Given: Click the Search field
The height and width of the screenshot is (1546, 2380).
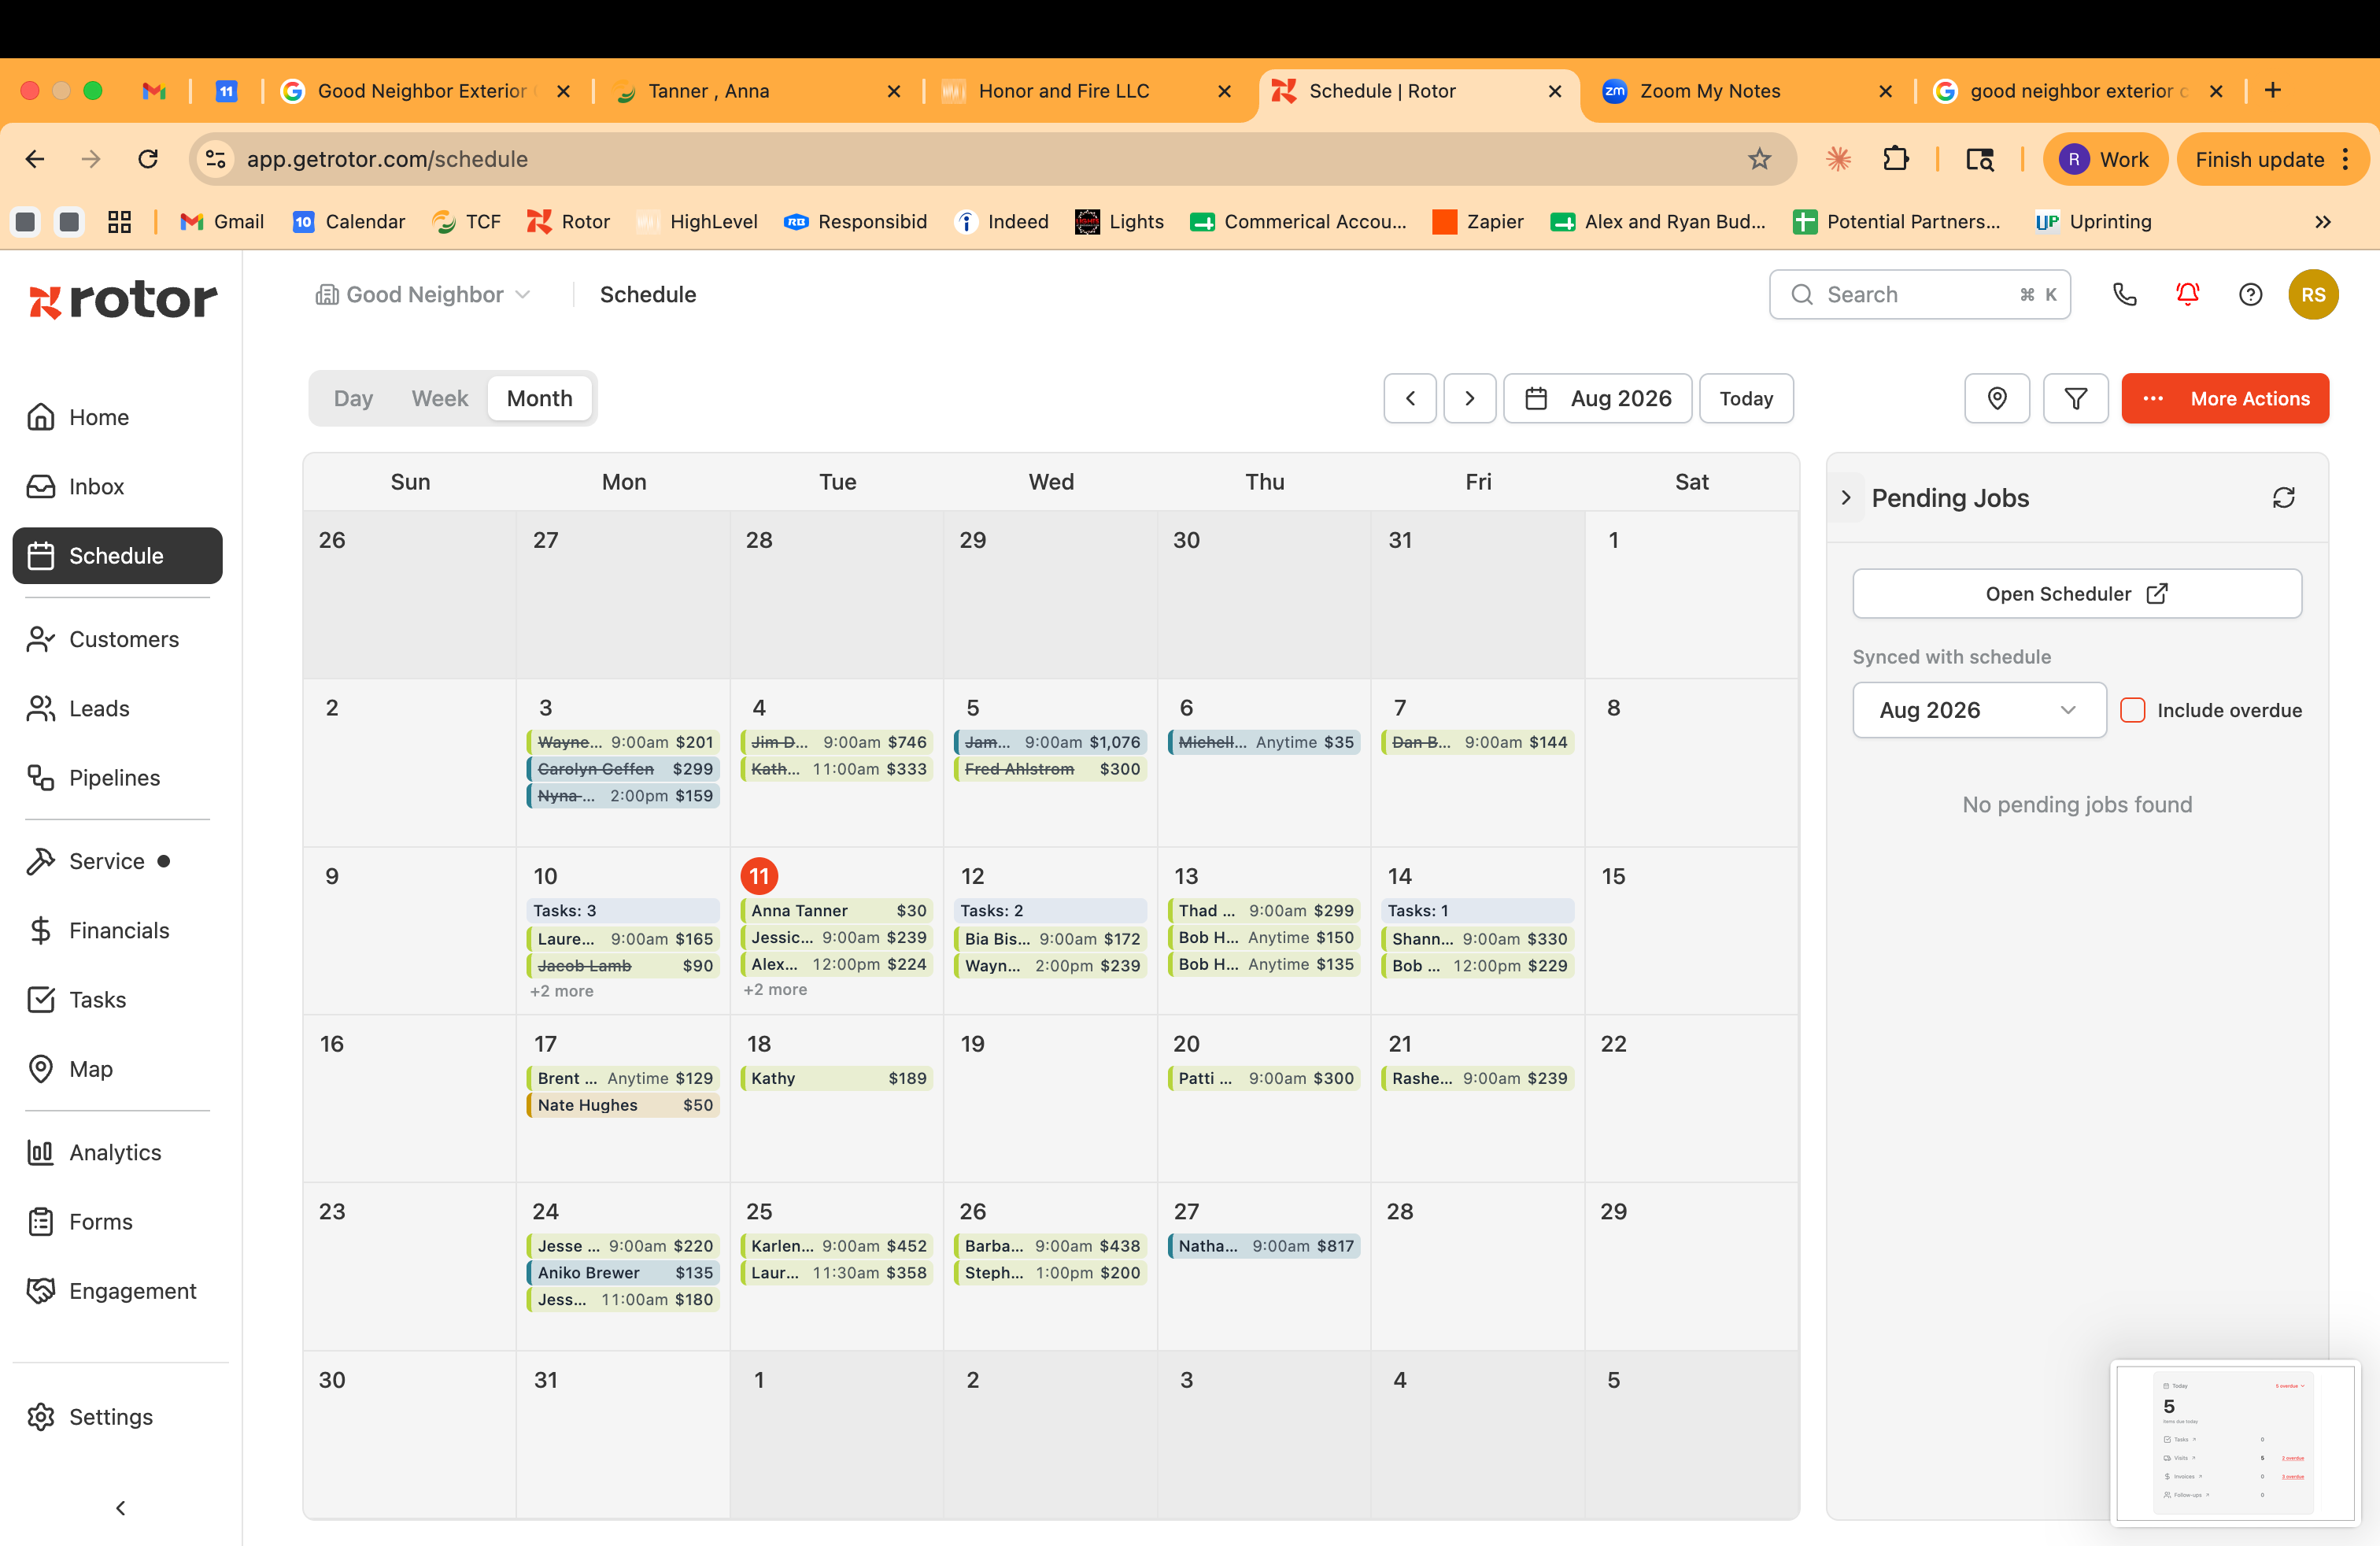Looking at the screenshot, I should point(1919,294).
